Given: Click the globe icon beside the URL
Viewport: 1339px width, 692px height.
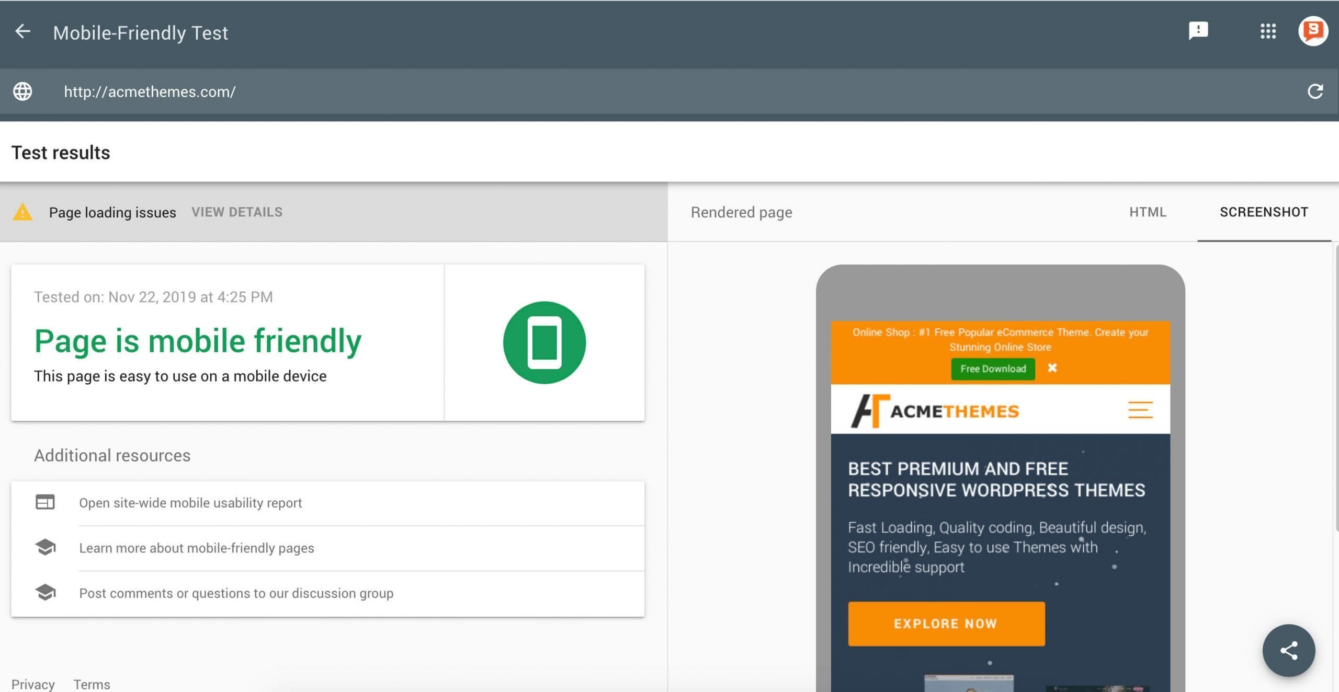Looking at the screenshot, I should pyautogui.click(x=22, y=91).
